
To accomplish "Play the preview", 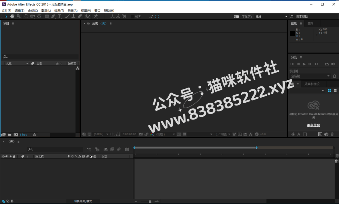I will point(304,64).
